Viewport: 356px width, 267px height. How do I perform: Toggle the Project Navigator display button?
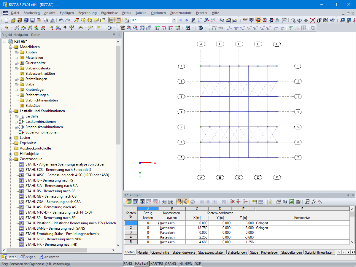tap(112, 20)
